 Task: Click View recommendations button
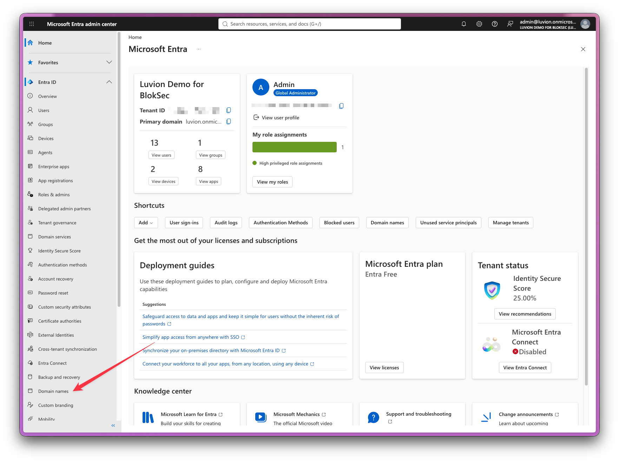click(x=525, y=314)
